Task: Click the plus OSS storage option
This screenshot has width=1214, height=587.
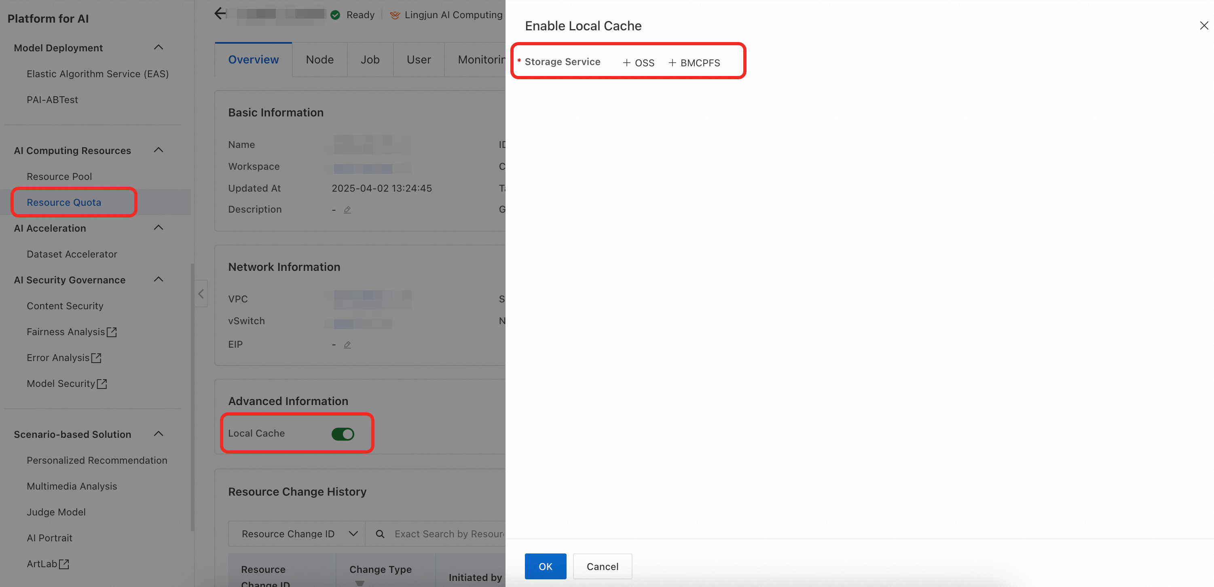Action: [x=639, y=63]
